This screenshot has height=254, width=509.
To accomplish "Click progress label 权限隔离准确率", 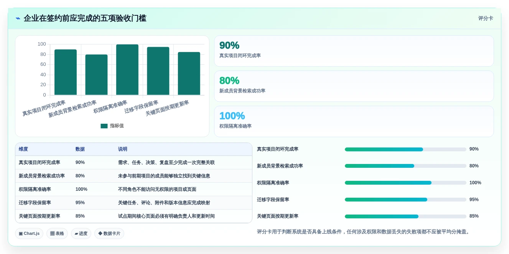I will click(x=273, y=183).
